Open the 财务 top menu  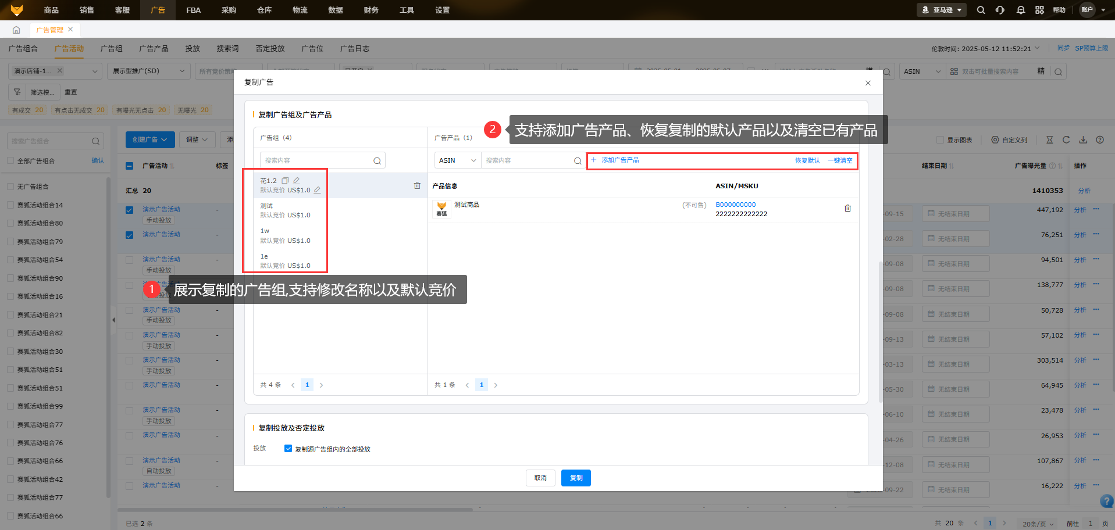pos(371,10)
